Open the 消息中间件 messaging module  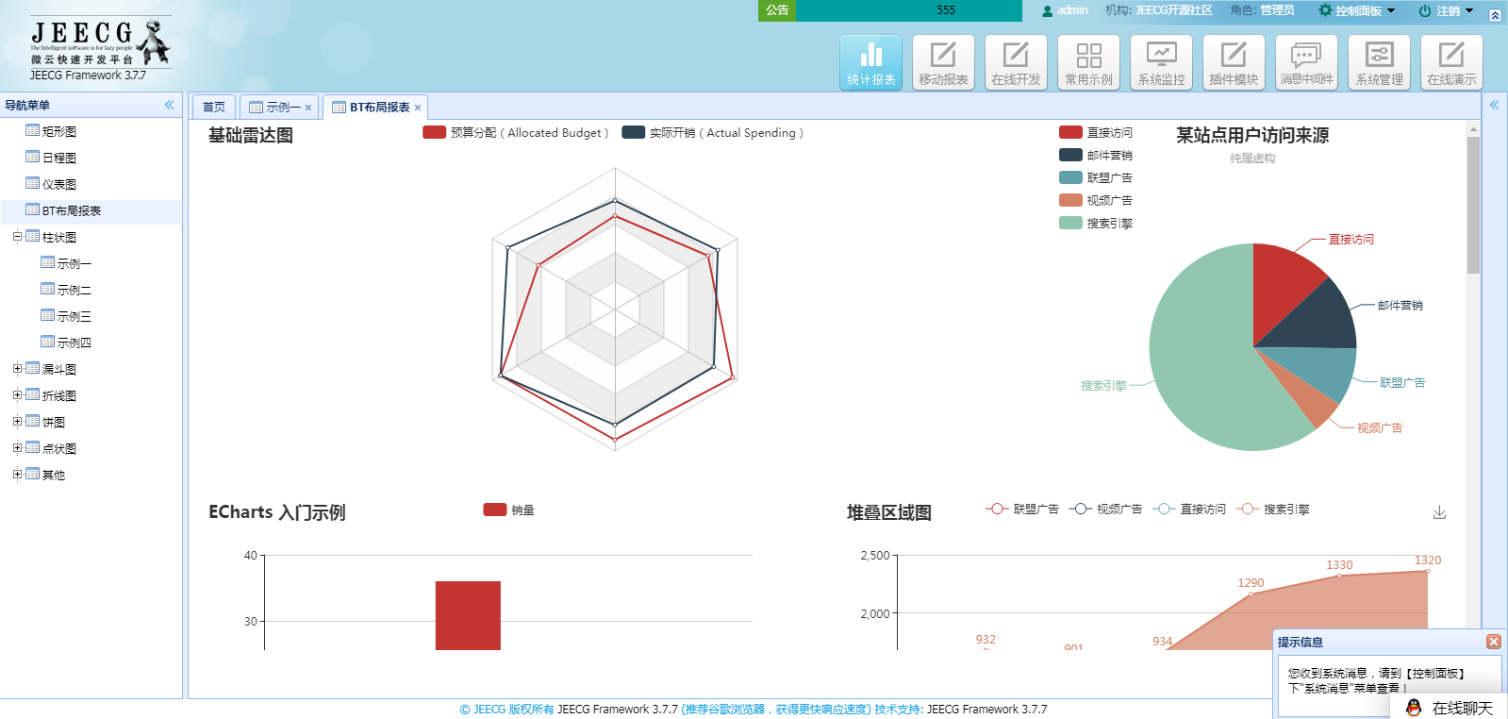[1306, 62]
